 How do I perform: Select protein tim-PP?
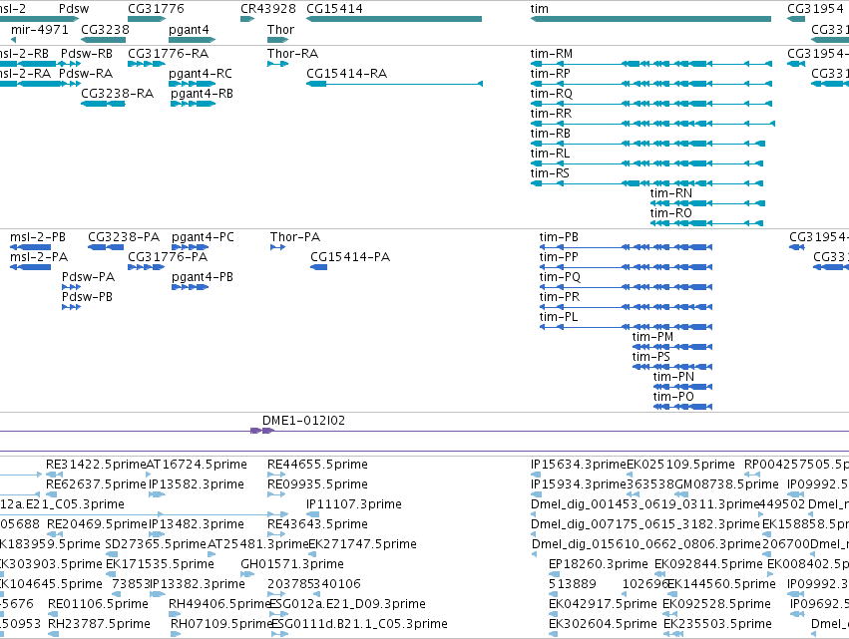tap(626, 267)
